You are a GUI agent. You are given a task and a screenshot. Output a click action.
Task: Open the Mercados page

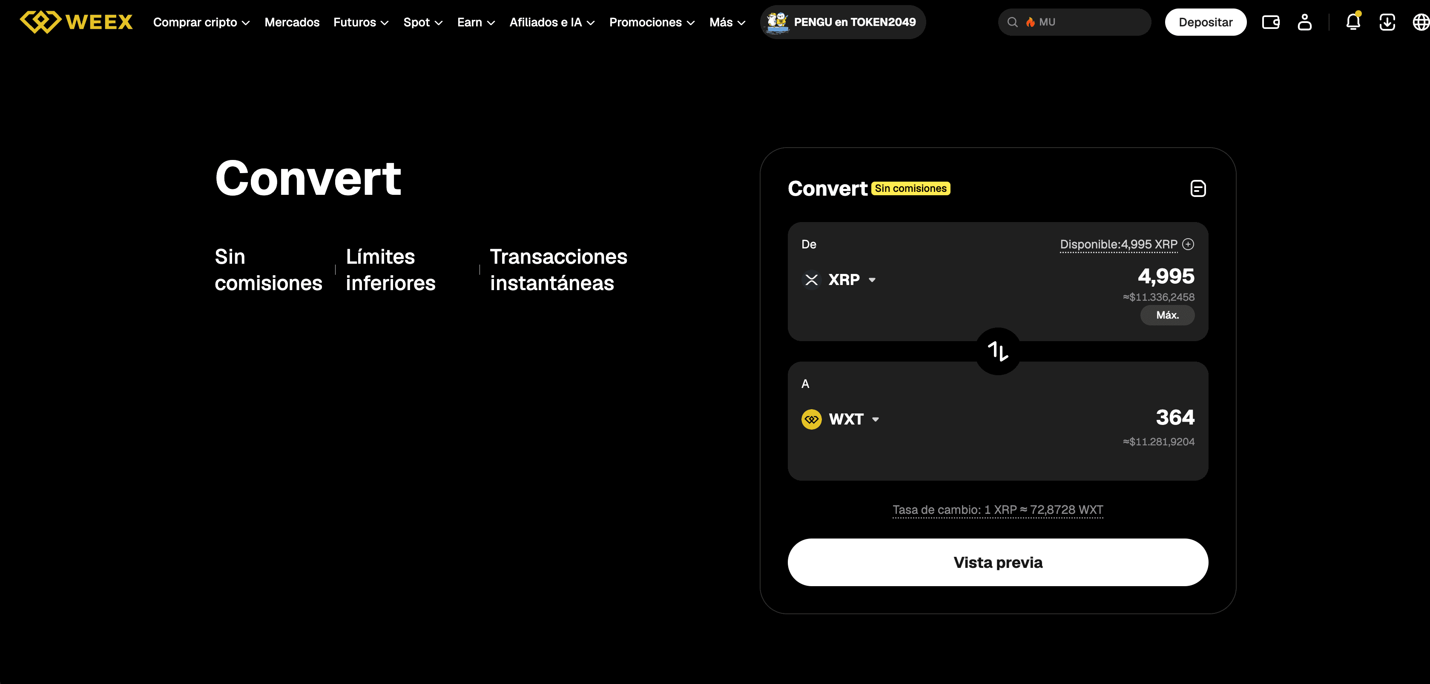point(292,22)
